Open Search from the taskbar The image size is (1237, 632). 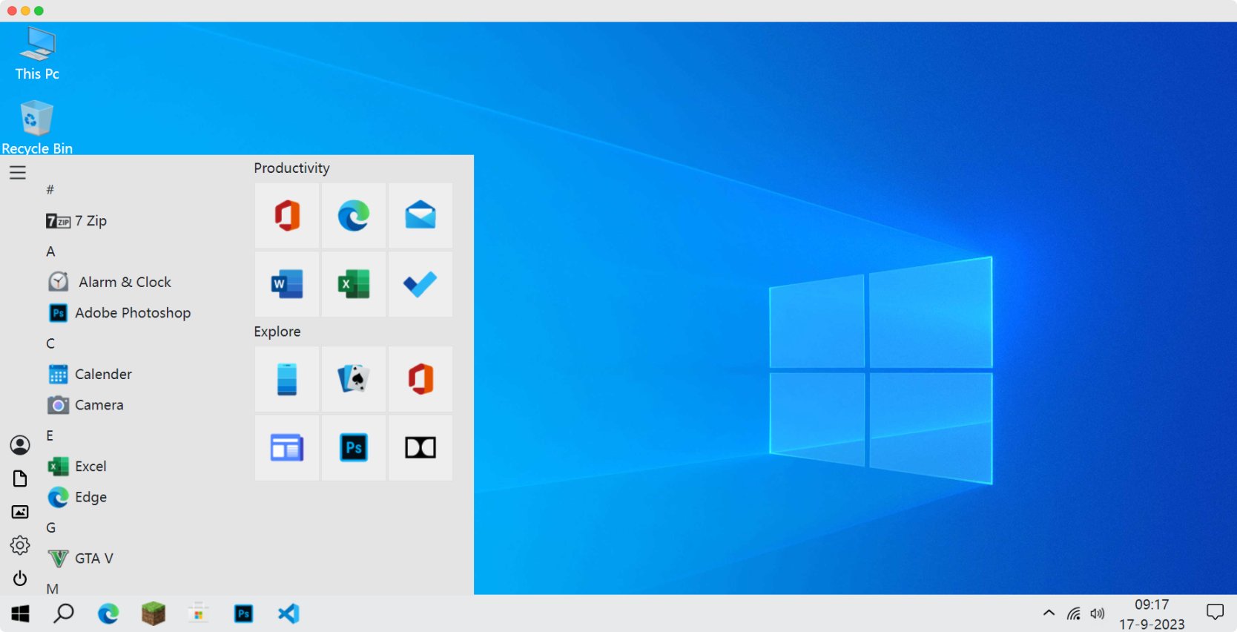coord(64,613)
